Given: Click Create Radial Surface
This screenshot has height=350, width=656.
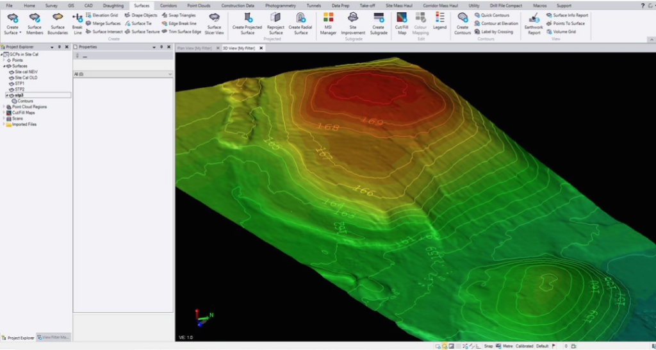Looking at the screenshot, I should tap(300, 24).
